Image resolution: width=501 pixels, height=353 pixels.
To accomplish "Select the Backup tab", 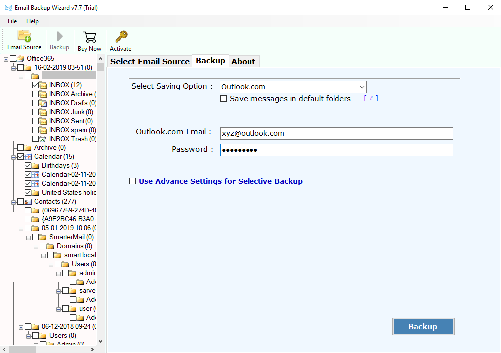I will (x=210, y=61).
